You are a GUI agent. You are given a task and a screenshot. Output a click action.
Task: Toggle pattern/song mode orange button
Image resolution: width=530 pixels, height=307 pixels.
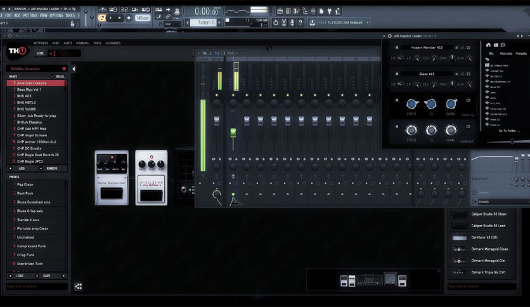[x=101, y=18]
